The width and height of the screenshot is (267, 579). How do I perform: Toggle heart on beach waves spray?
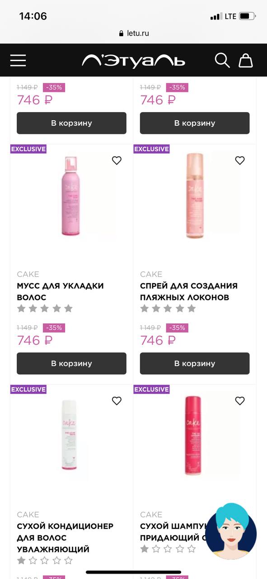pyautogui.click(x=240, y=161)
